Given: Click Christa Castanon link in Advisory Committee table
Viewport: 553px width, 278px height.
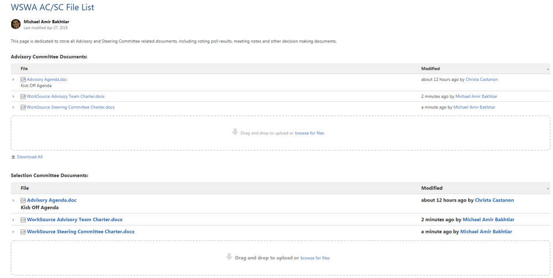Looking at the screenshot, I should point(482,80).
